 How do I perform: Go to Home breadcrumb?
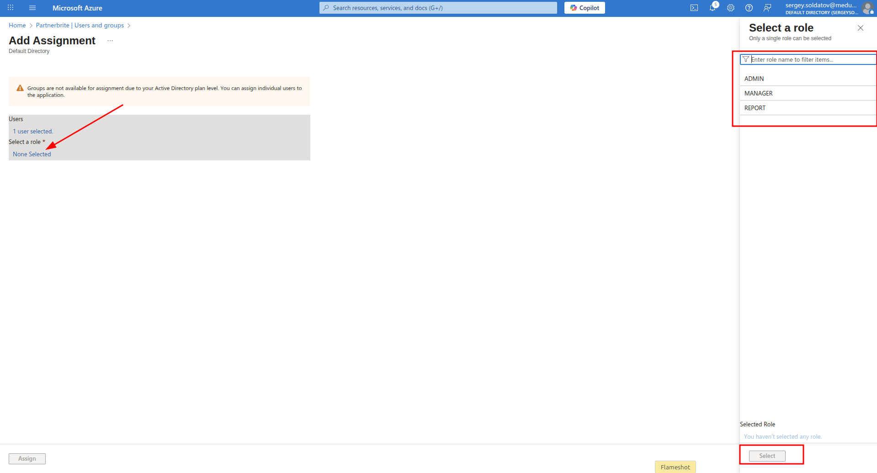point(17,25)
